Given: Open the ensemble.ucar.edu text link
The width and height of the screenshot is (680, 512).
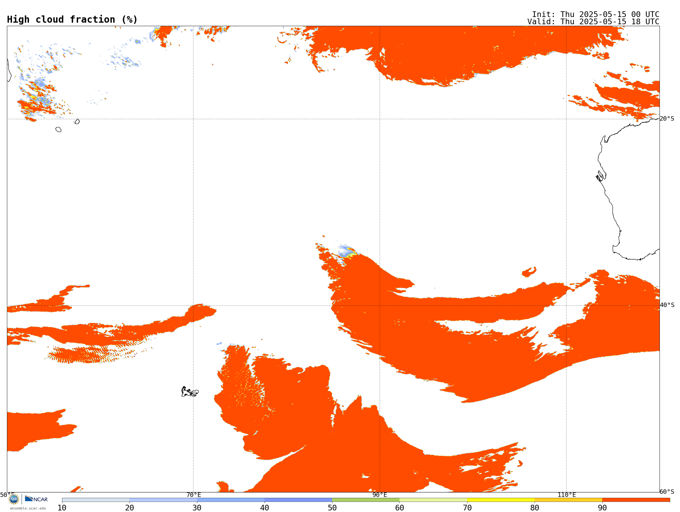Looking at the screenshot, I should click(x=28, y=508).
